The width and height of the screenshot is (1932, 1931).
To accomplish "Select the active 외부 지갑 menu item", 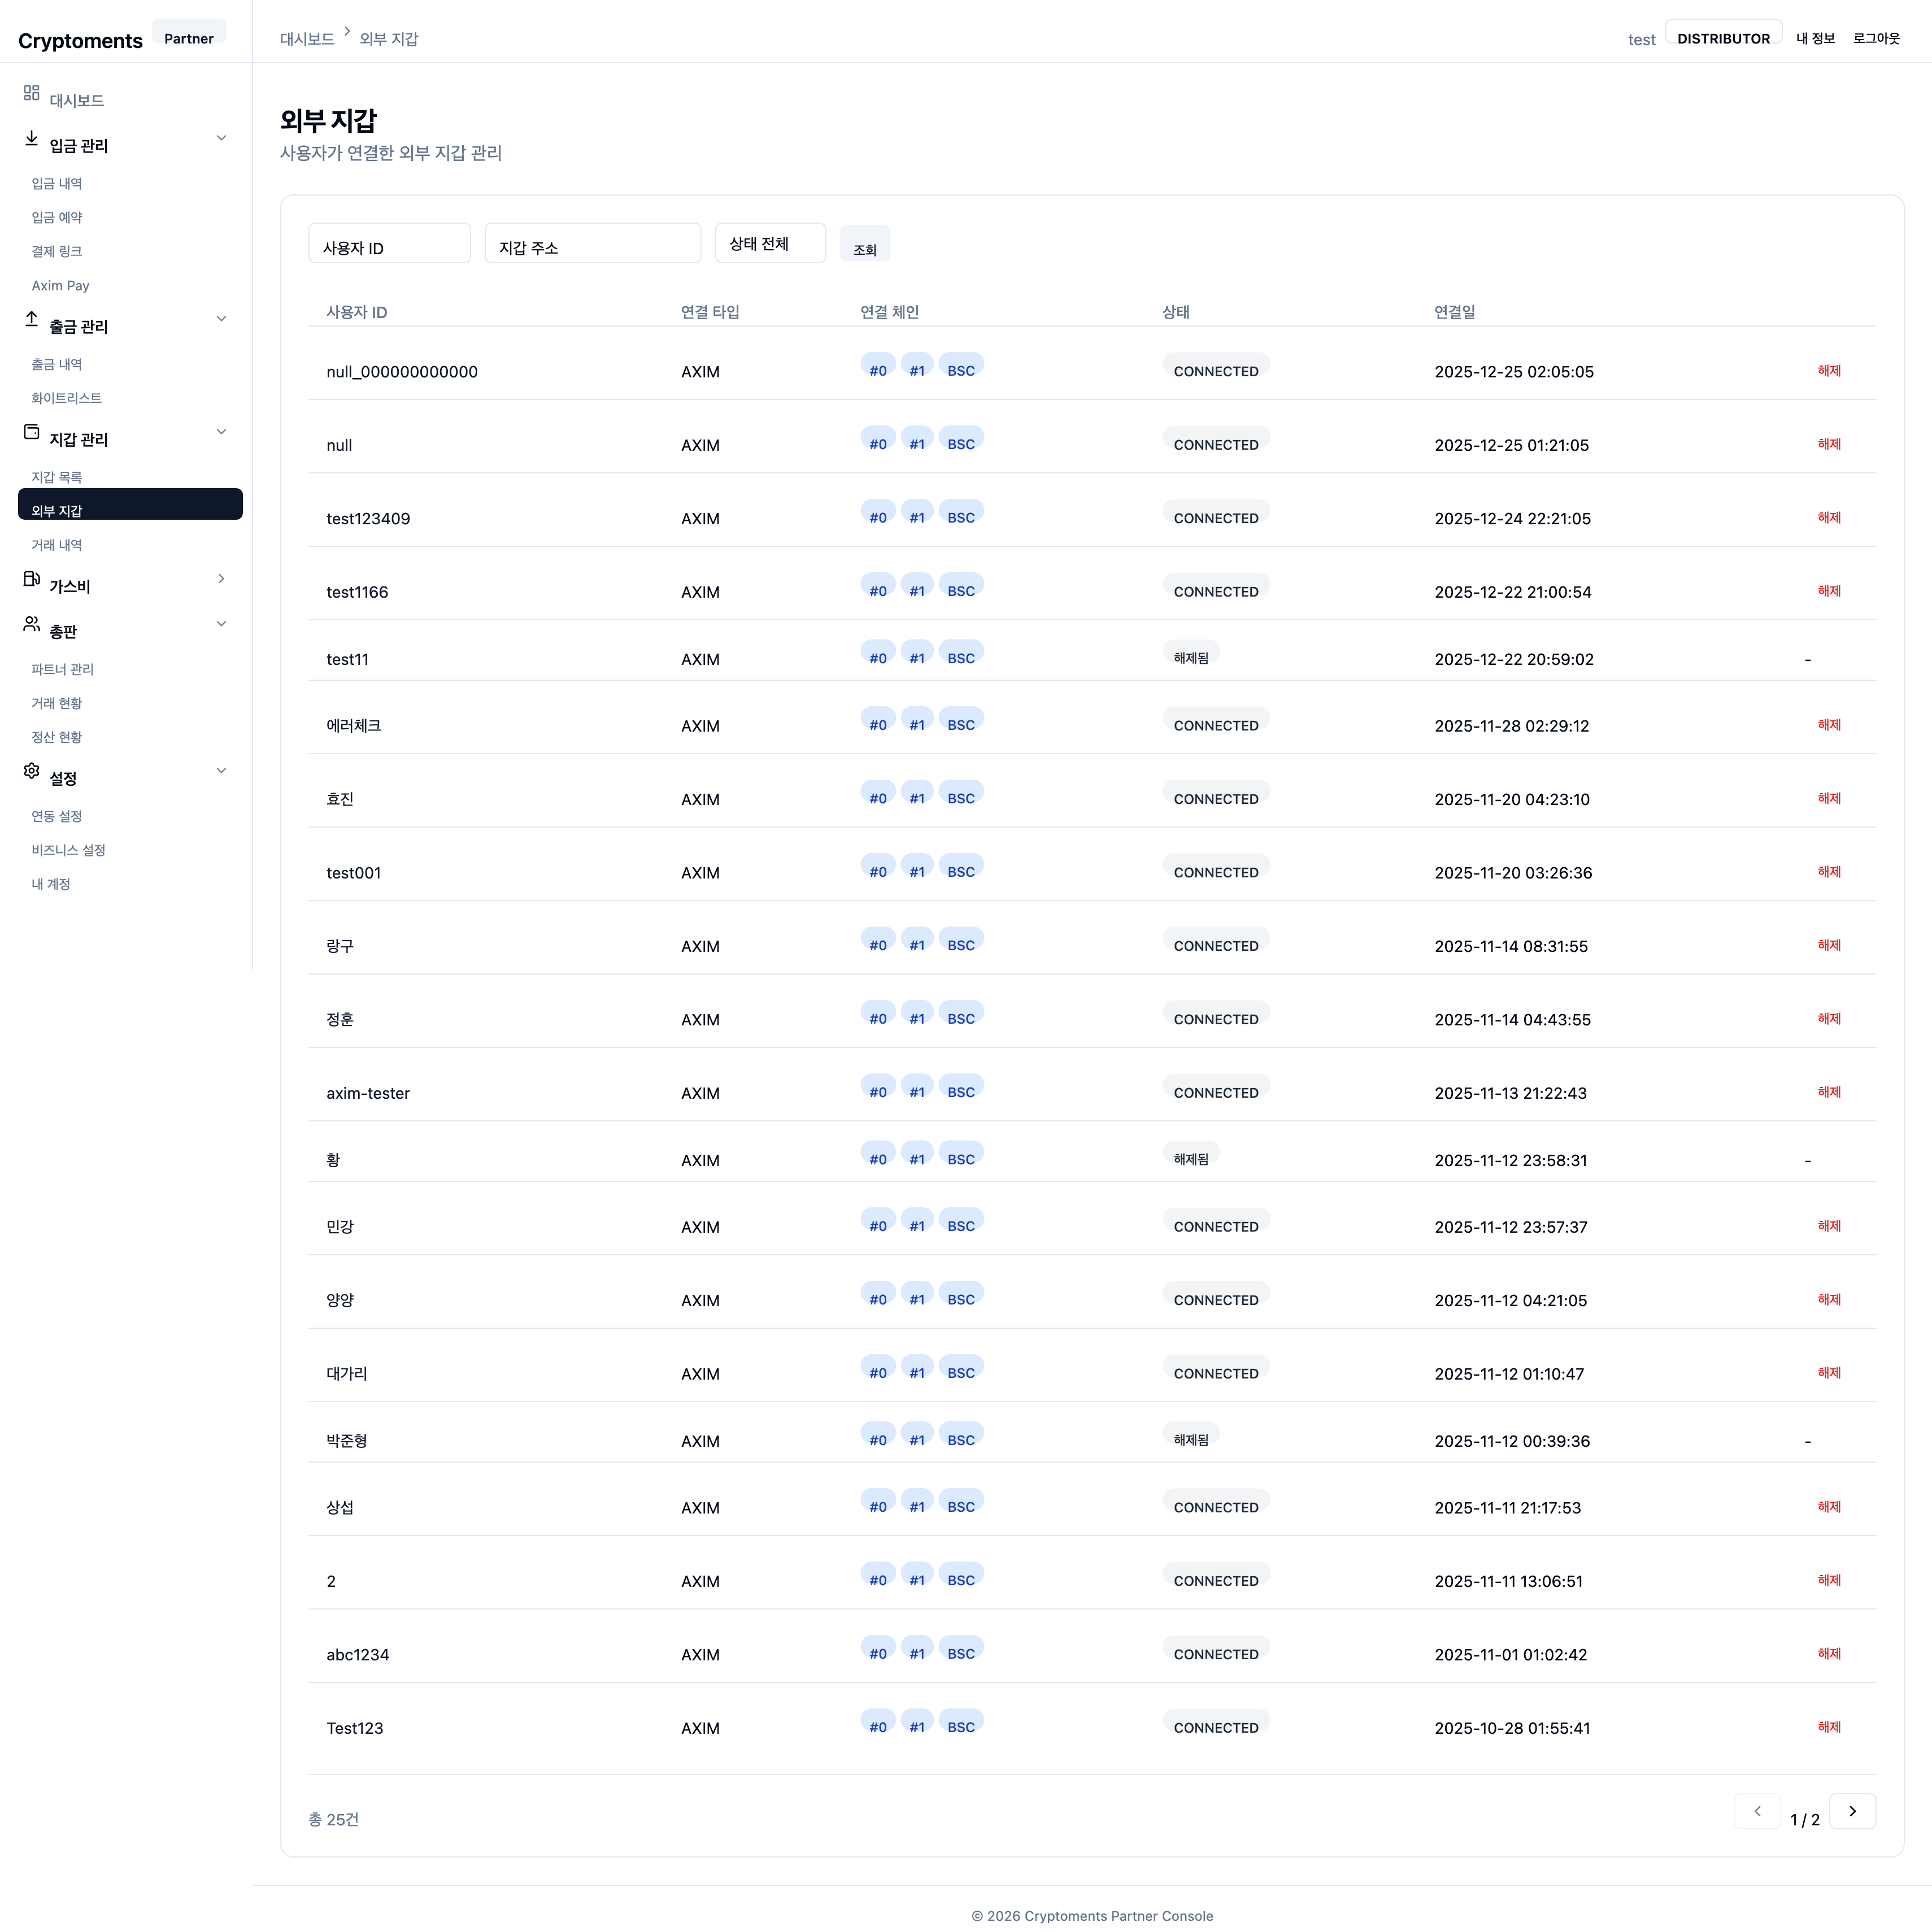I will [x=130, y=504].
